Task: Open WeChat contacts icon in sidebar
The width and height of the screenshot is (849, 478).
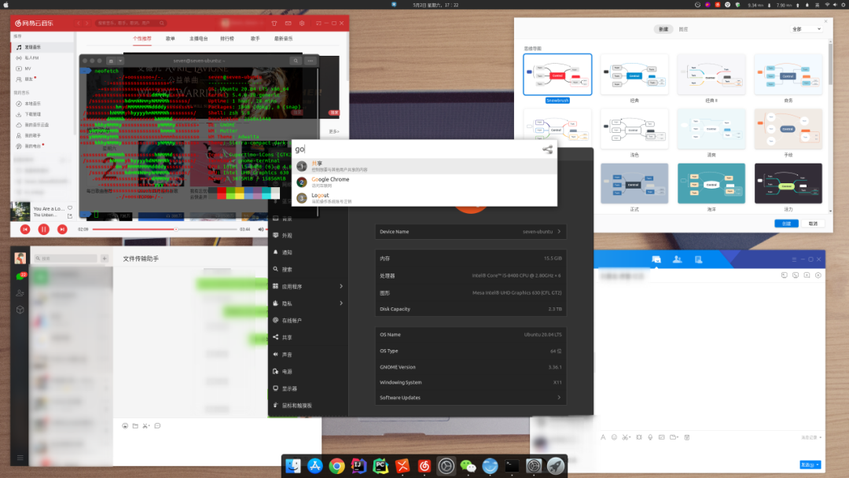Action: point(20,292)
